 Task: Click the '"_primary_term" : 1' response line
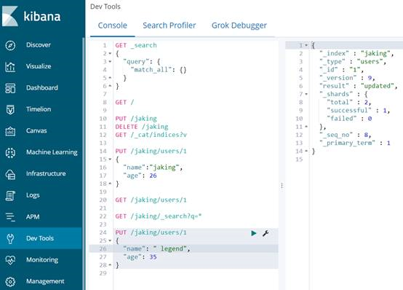tap(355, 143)
